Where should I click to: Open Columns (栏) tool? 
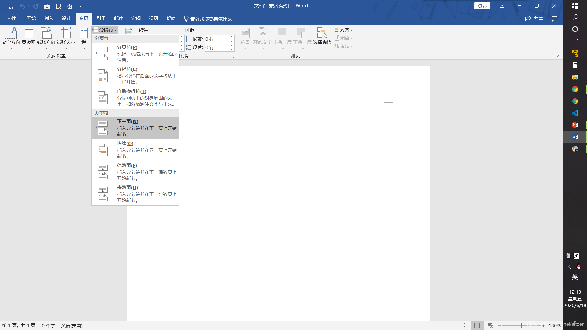click(x=83, y=38)
